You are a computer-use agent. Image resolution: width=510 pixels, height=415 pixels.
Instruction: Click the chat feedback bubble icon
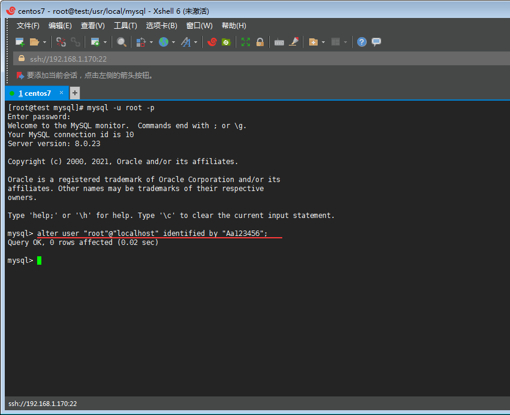coord(376,42)
